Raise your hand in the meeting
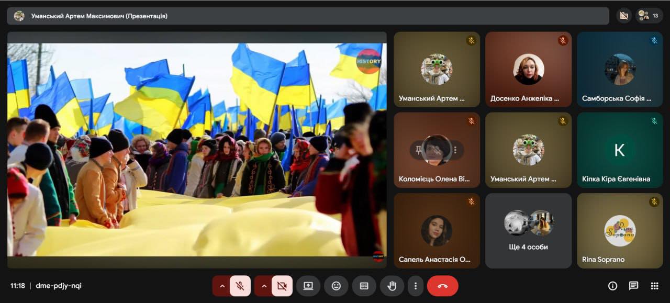The image size is (670, 303). [x=392, y=286]
